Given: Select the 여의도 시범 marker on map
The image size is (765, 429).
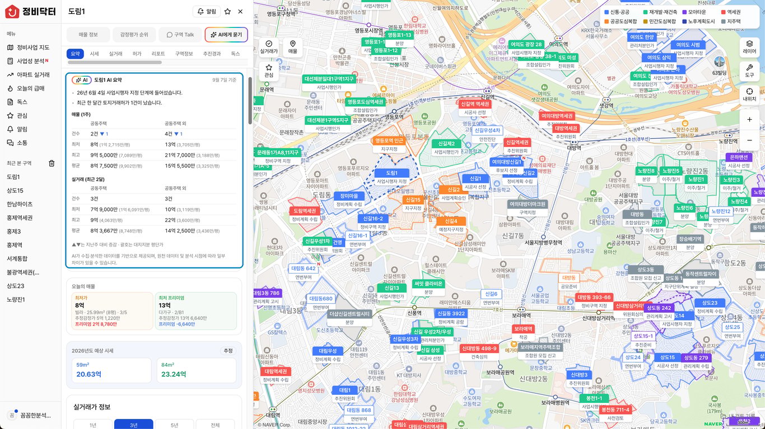Looking at the screenshot, I should 688,49.
